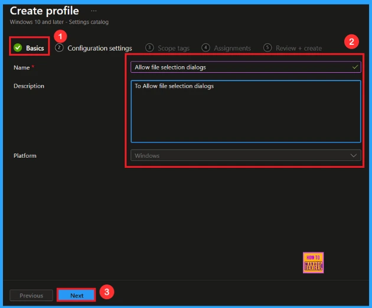Click the Name input field
372x308 pixels.
(x=246, y=67)
